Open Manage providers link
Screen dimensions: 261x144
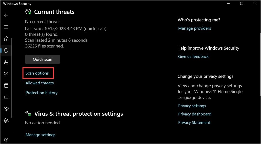(194, 28)
